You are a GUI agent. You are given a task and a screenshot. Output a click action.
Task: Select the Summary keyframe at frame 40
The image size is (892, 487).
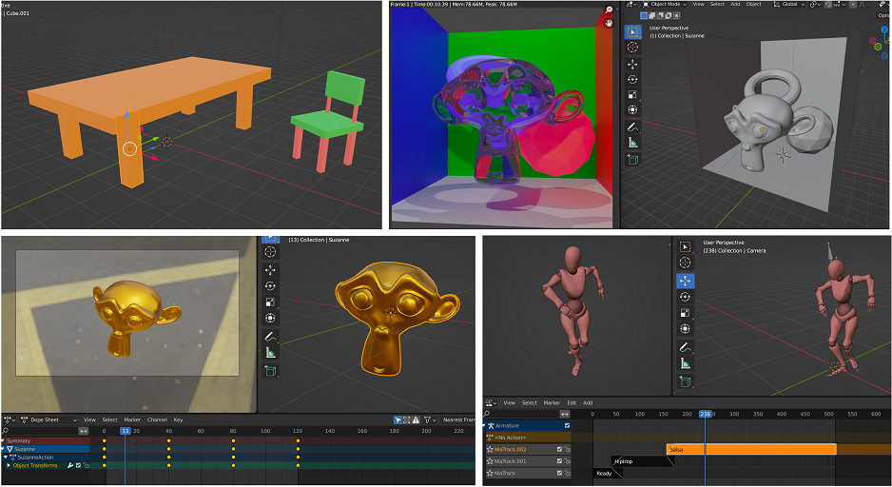point(168,441)
